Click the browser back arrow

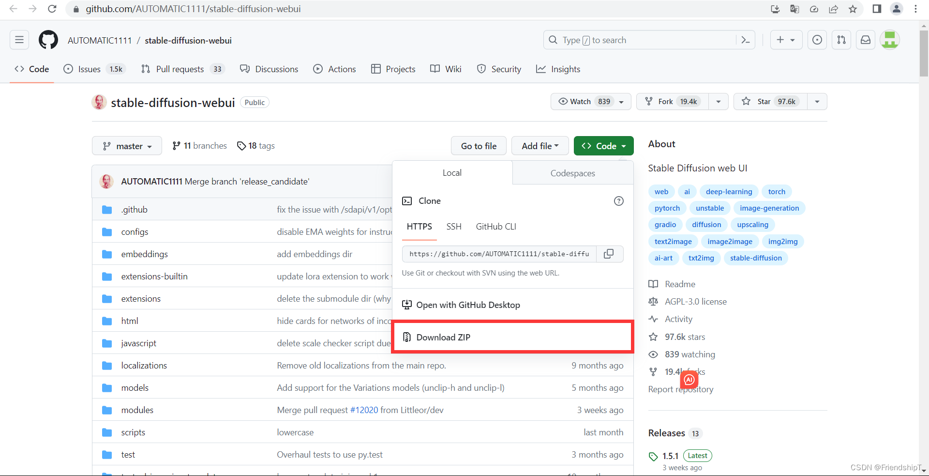[14, 9]
